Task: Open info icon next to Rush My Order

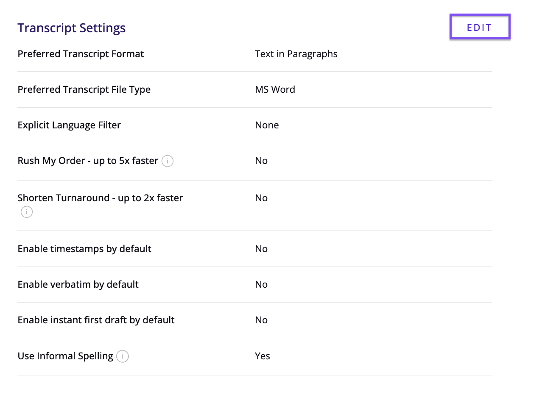Action: (168, 161)
